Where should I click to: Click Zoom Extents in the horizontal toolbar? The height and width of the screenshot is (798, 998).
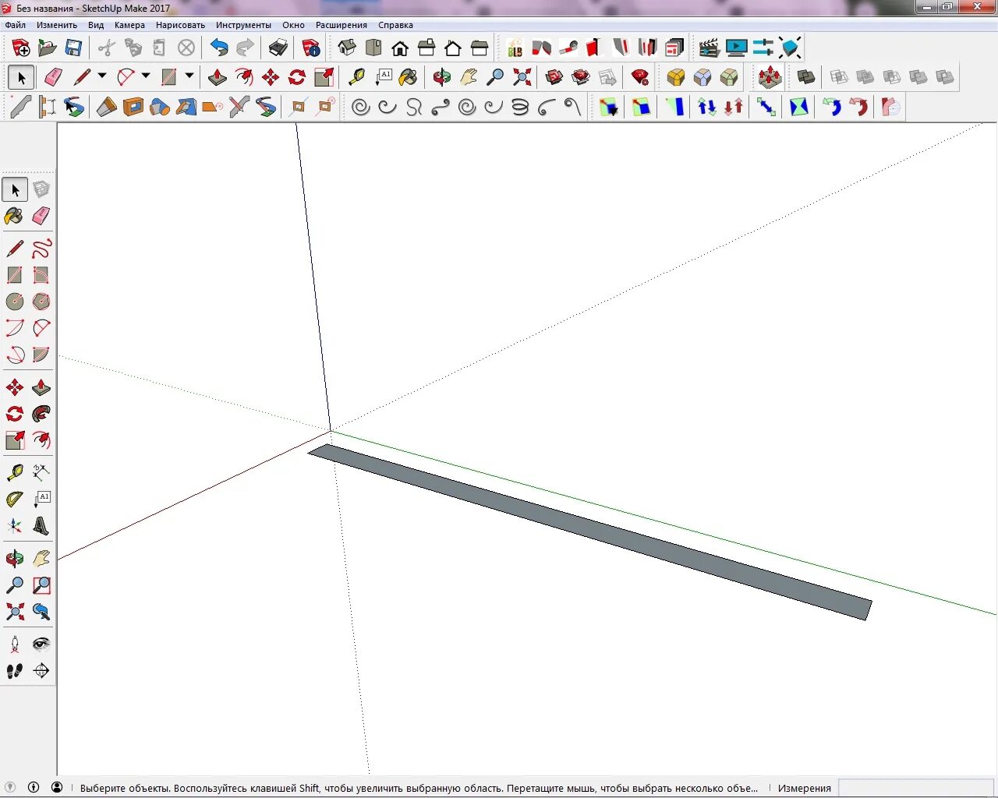[522, 77]
